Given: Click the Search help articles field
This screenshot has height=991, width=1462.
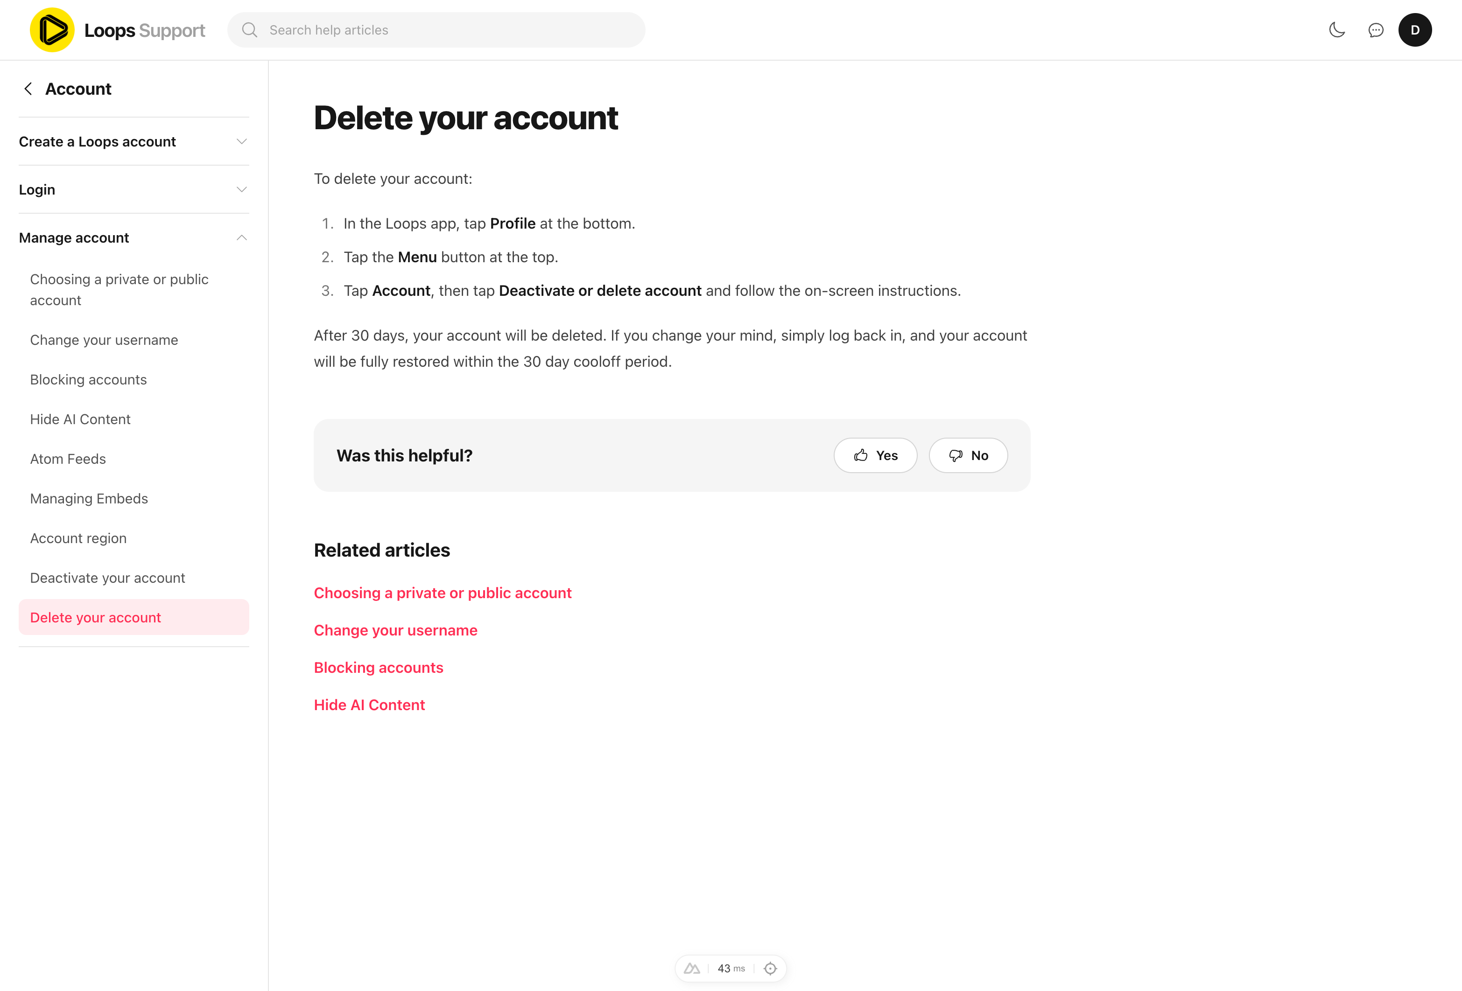Looking at the screenshot, I should [x=436, y=29].
